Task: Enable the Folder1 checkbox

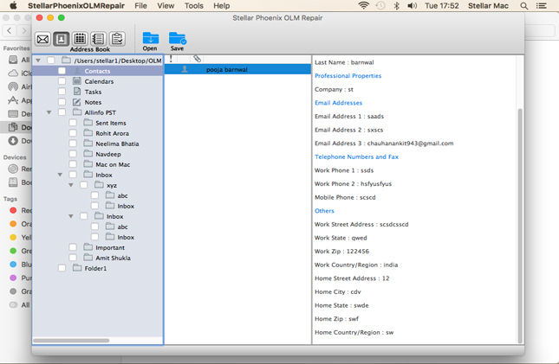Action: pos(62,268)
